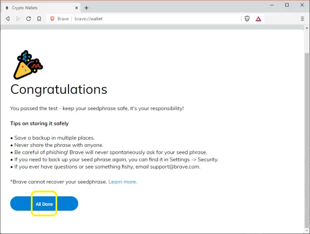
Task: Close the Crypto Wallets tab
Action: [77, 8]
